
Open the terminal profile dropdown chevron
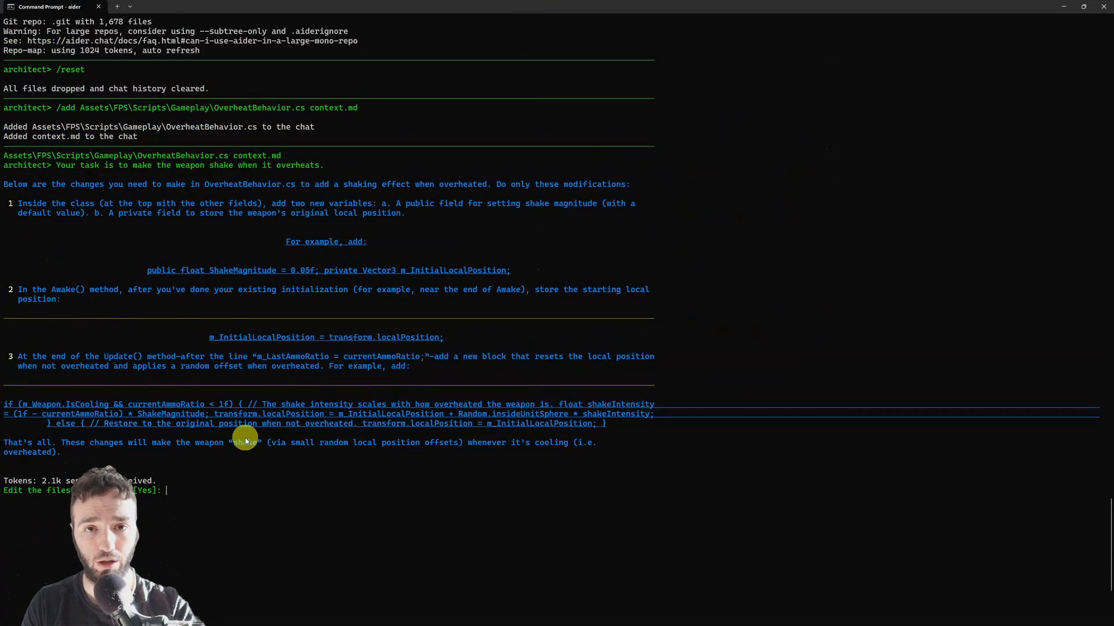[130, 6]
